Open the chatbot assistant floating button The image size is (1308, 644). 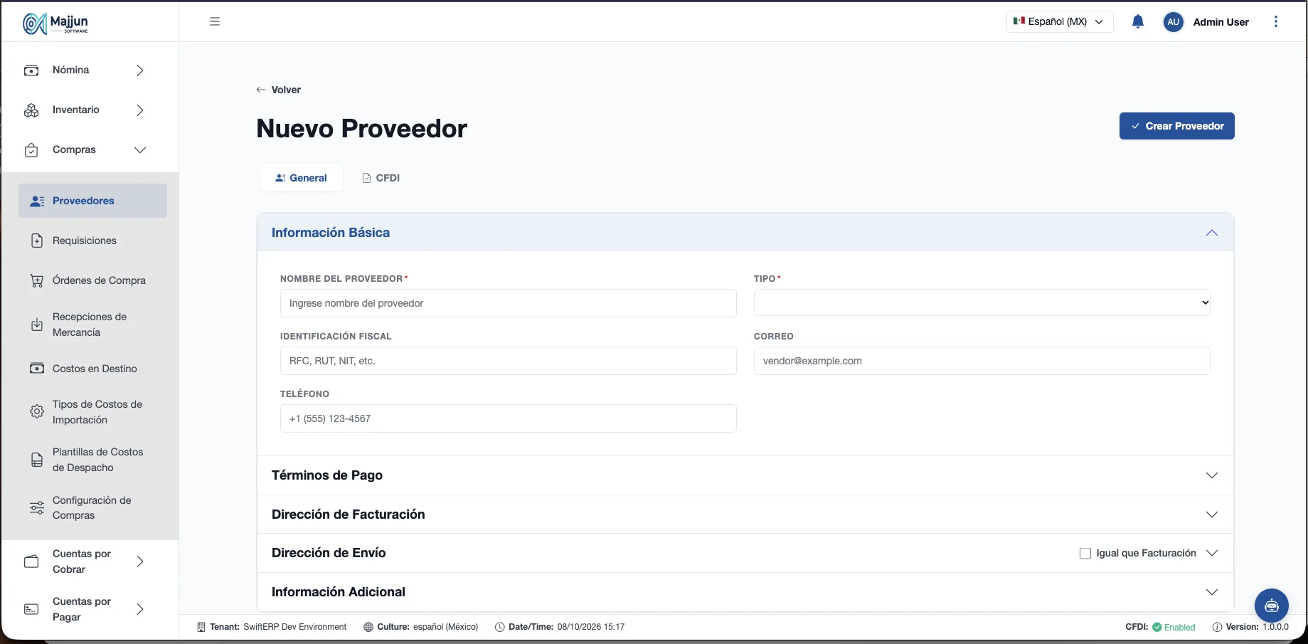point(1272,606)
